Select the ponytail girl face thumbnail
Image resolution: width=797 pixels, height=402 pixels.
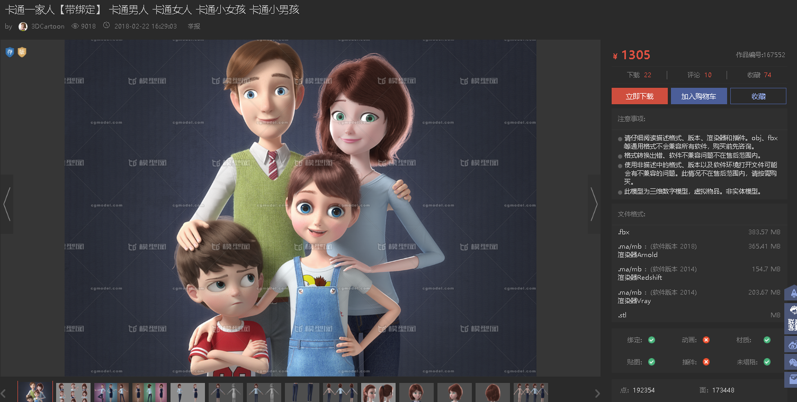coord(378,392)
